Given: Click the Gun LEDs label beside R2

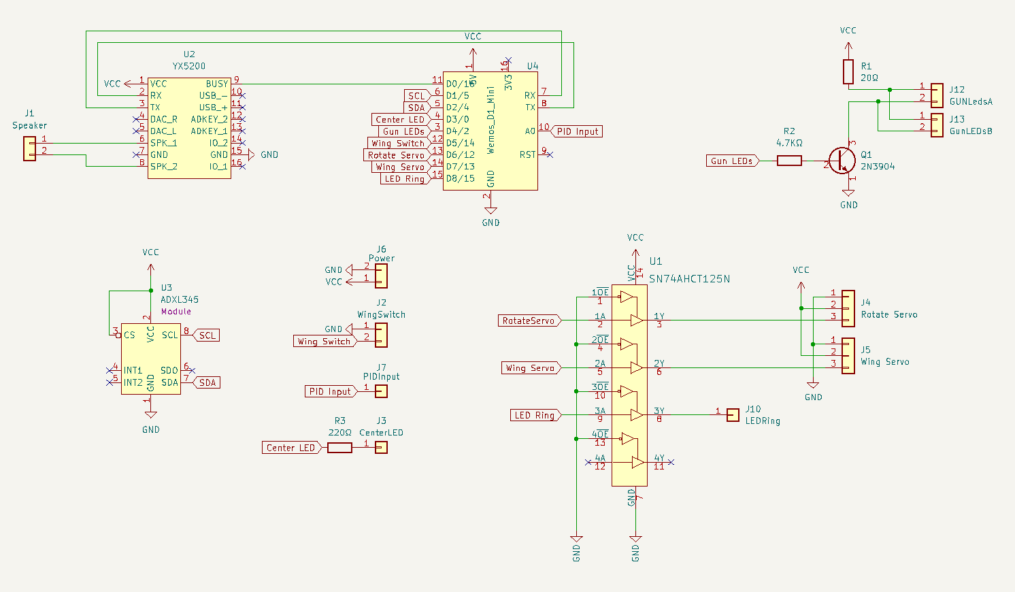Looking at the screenshot, I should coord(732,161).
